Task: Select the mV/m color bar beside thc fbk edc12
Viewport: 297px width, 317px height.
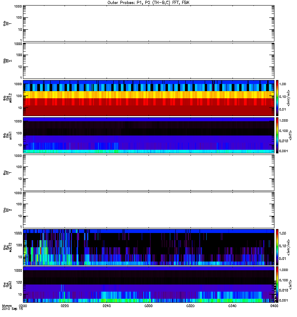Action: [277, 247]
